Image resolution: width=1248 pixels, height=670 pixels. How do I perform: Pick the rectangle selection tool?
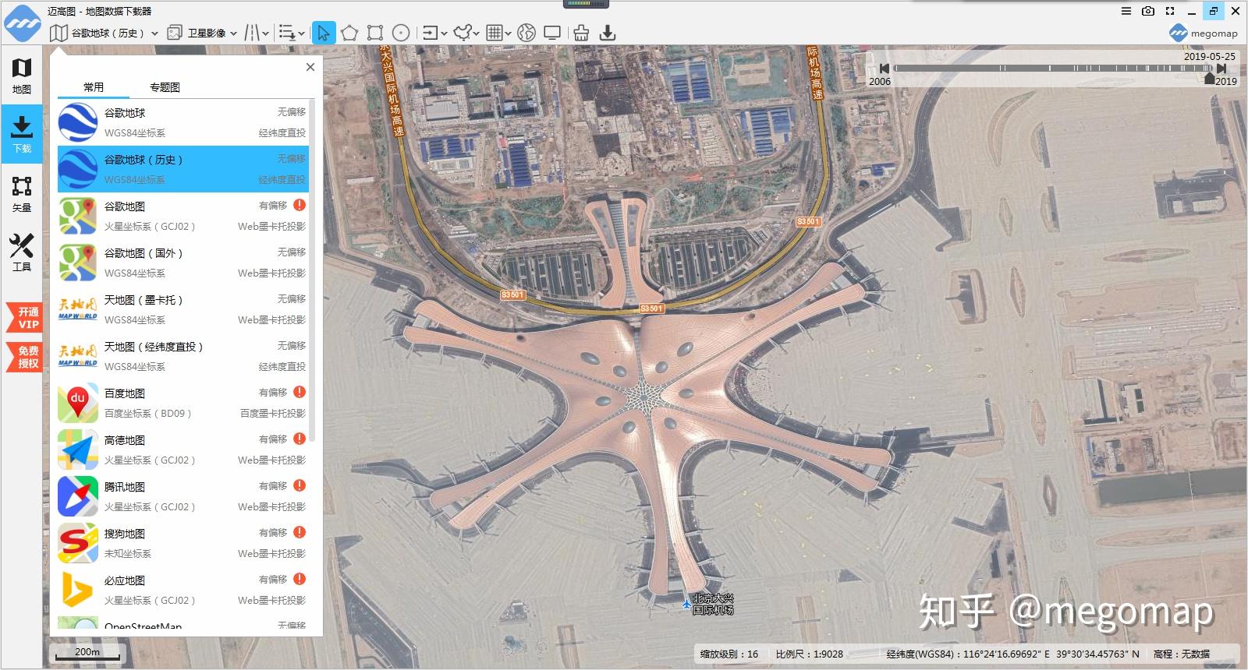click(375, 33)
